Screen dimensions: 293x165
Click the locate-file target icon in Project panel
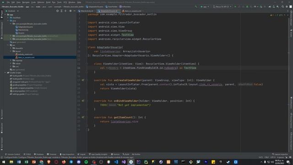[57, 11]
